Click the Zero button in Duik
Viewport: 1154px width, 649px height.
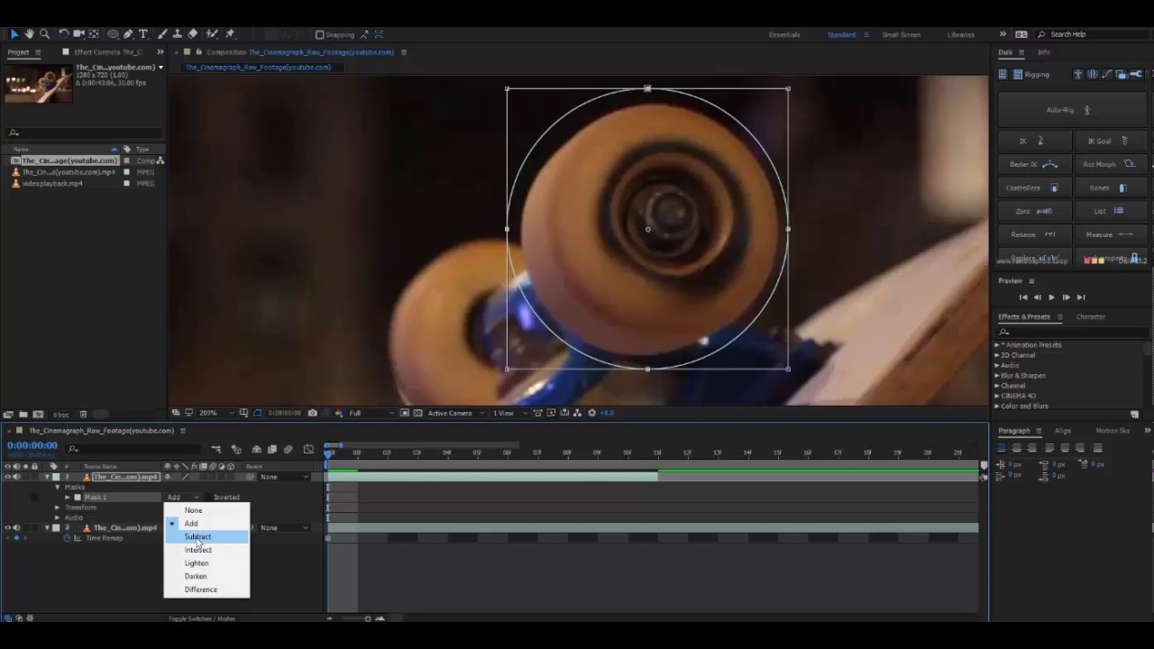tap(1034, 211)
